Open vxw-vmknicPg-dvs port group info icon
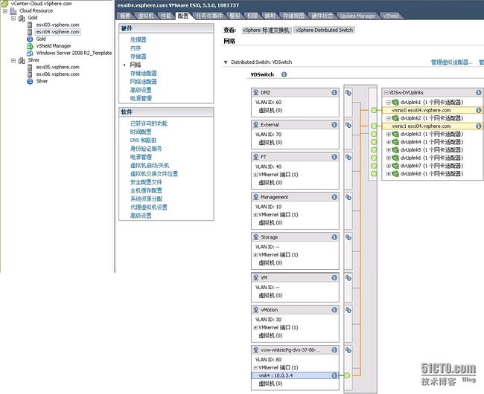Screen dimensions: 484x394 coord(334,350)
